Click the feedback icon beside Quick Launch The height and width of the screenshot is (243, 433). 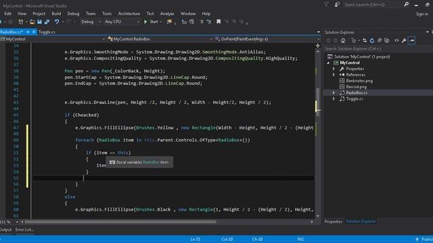click(x=337, y=5)
